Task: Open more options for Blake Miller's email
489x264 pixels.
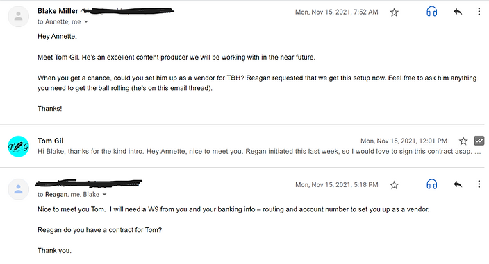Action: click(479, 12)
